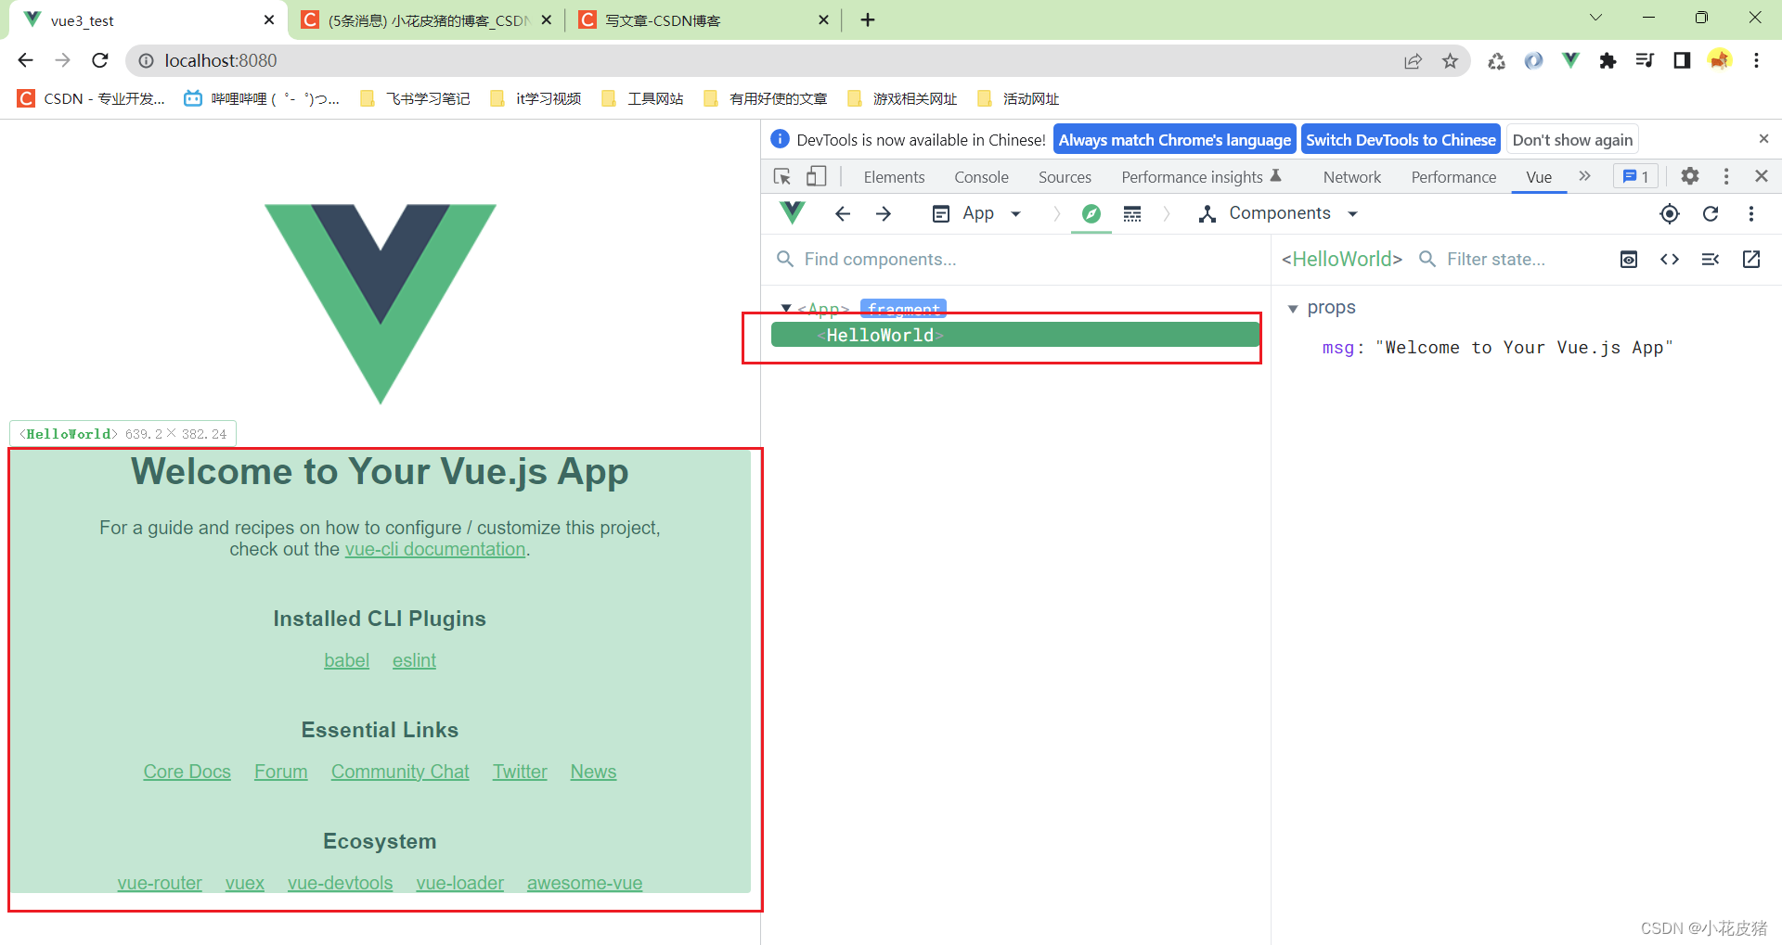
Task: Activate inspect element picker in DevTools
Action: (782, 176)
